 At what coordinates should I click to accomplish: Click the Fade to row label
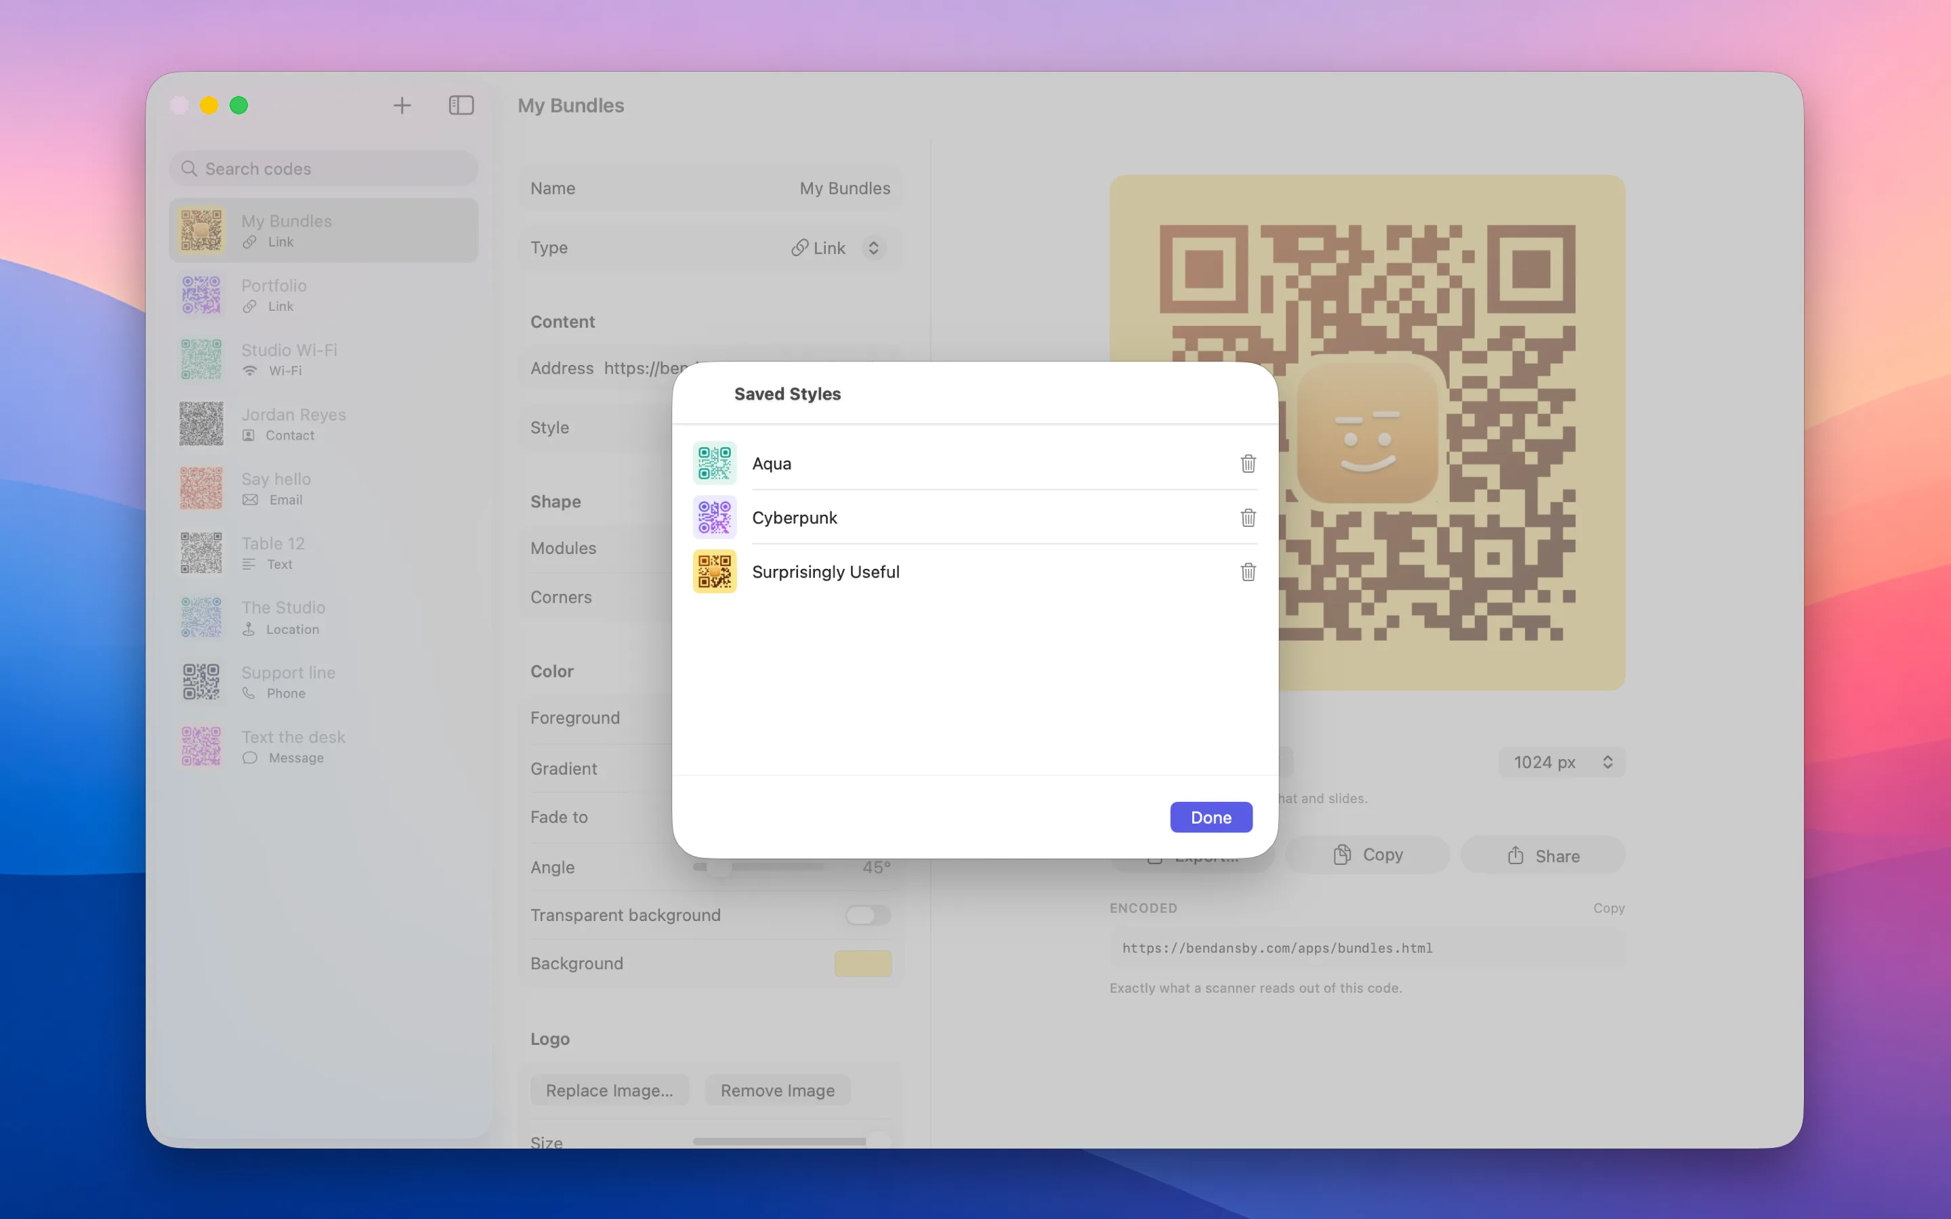(x=559, y=817)
